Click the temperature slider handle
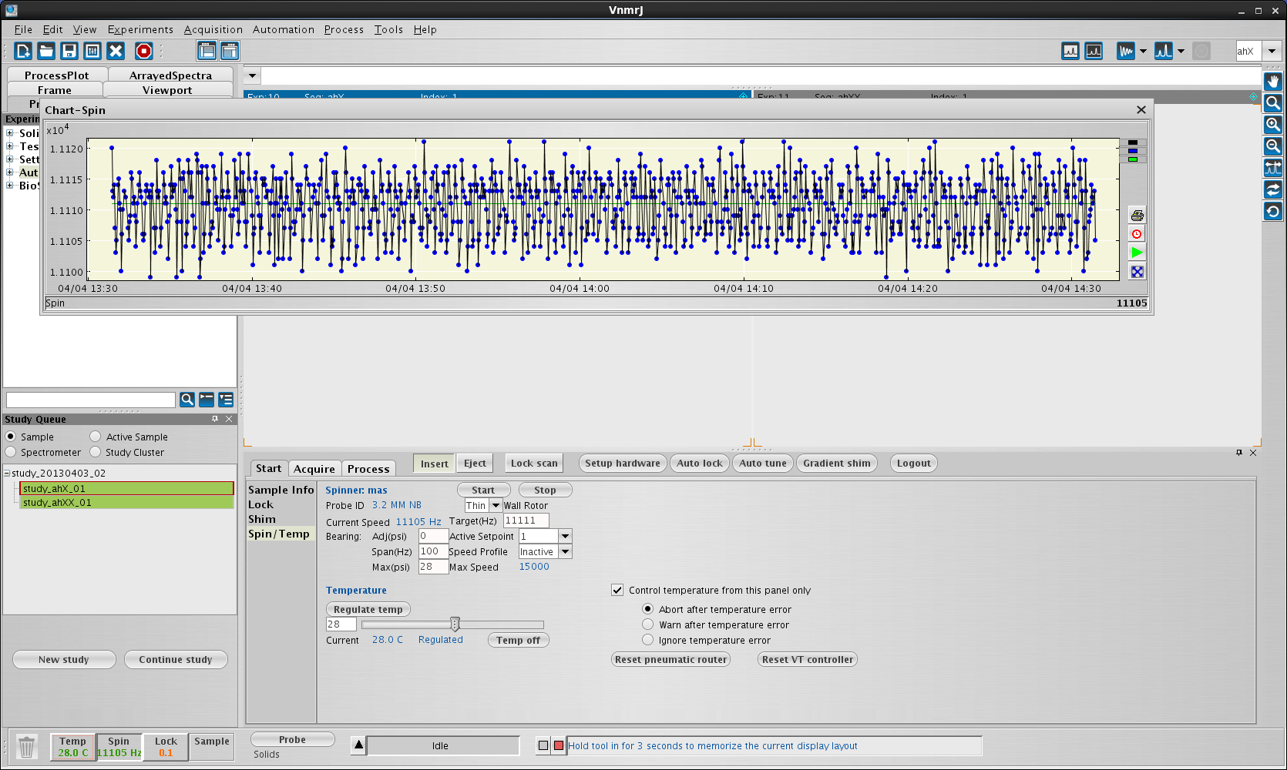The image size is (1287, 770). tap(455, 624)
